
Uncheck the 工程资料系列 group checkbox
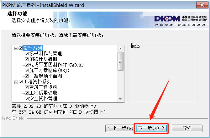(21, 81)
